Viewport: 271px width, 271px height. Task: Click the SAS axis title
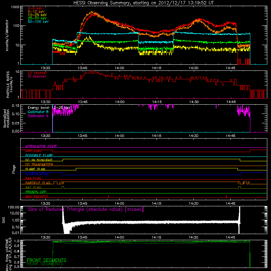click(3, 220)
